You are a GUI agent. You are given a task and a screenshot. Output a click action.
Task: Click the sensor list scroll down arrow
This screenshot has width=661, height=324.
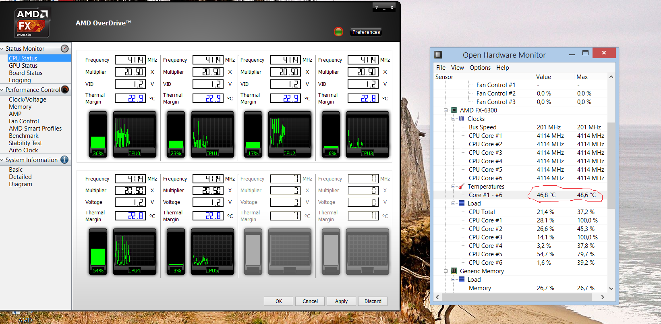(611, 288)
